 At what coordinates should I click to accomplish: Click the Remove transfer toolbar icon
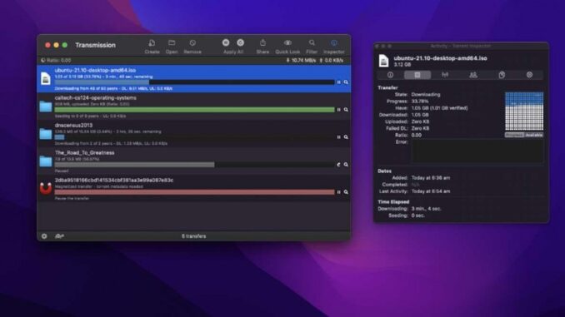point(192,43)
